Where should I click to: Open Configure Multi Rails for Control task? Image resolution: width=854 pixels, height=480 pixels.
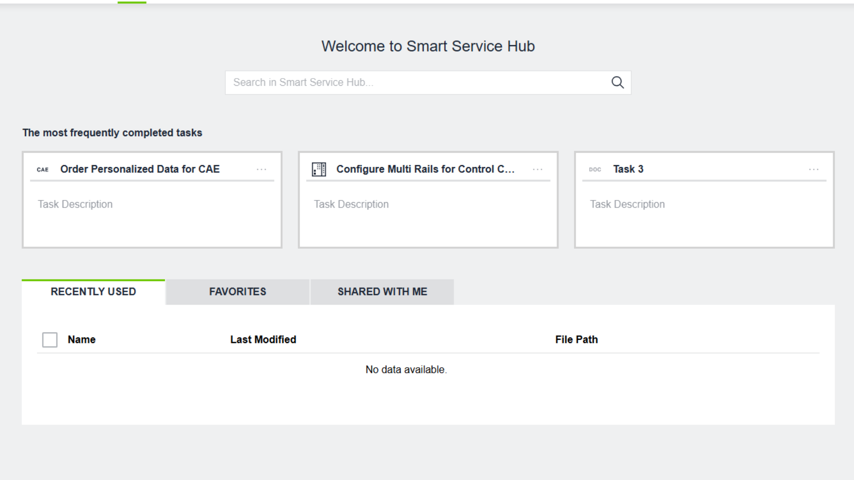(x=425, y=169)
